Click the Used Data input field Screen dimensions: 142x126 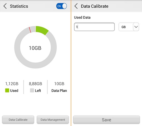94,27
